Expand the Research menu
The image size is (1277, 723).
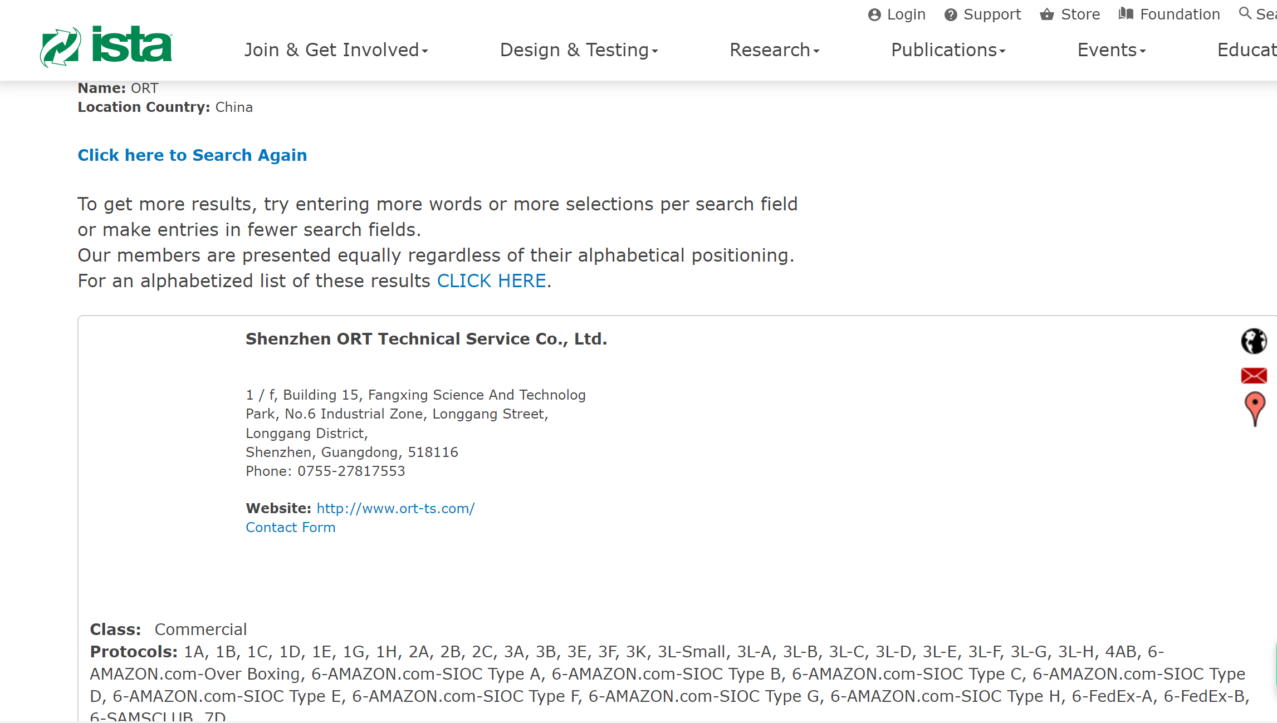775,50
